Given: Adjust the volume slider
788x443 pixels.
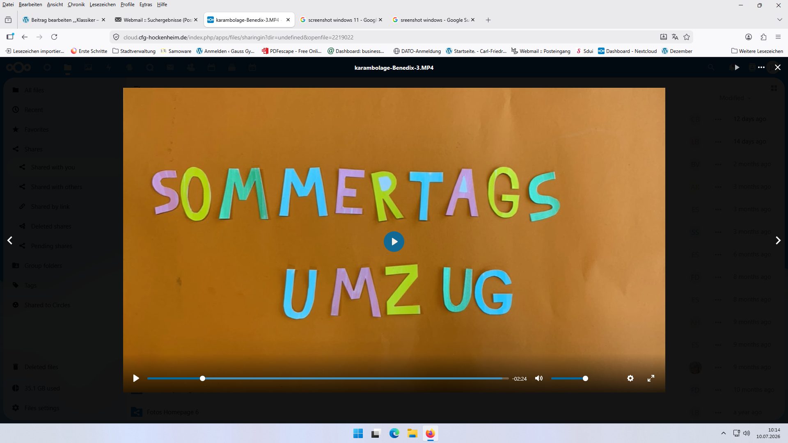Looking at the screenshot, I should 569,378.
